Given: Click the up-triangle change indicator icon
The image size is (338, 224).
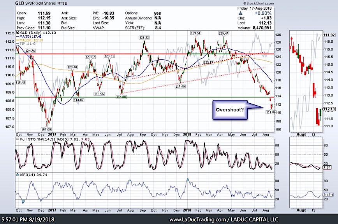Looking at the screenshot, I should (240, 13).
